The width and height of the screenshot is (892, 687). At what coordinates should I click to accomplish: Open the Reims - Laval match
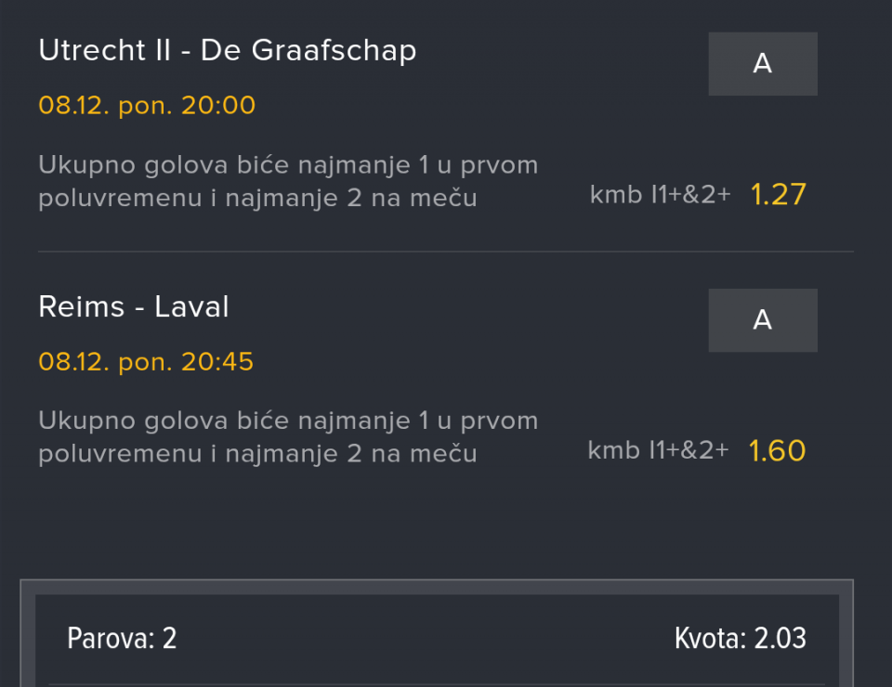(134, 307)
